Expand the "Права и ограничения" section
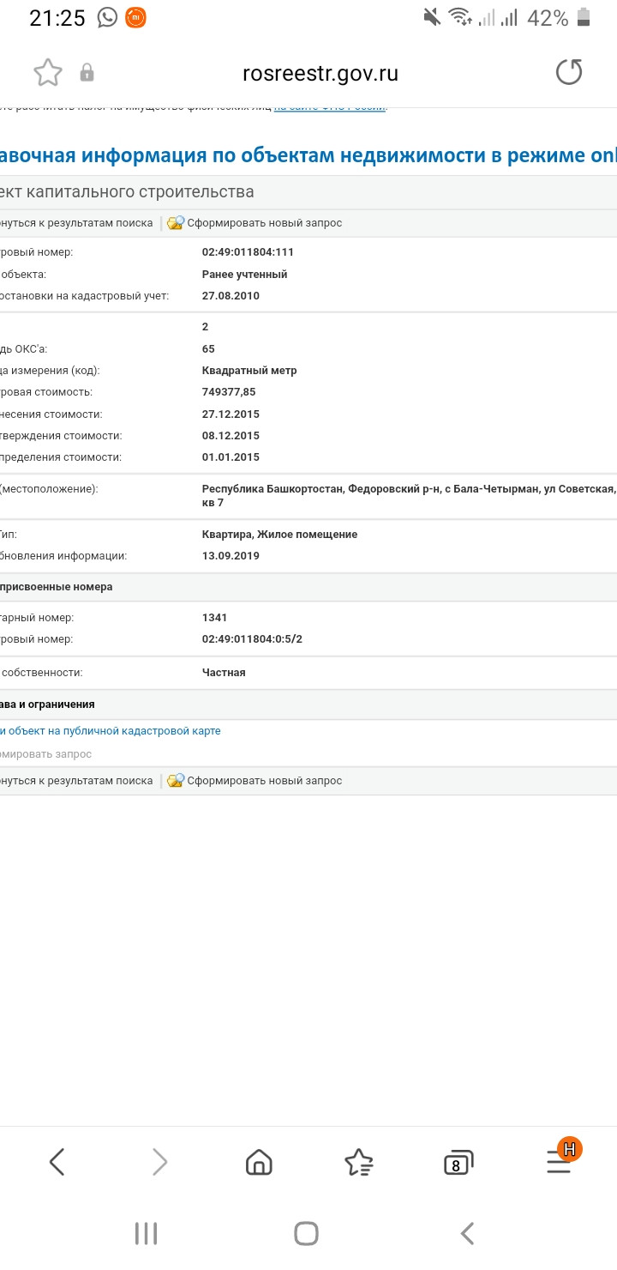This screenshot has height=1270, width=617. point(48,704)
